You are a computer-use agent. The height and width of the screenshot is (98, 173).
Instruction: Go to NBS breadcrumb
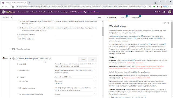tap(27, 12)
